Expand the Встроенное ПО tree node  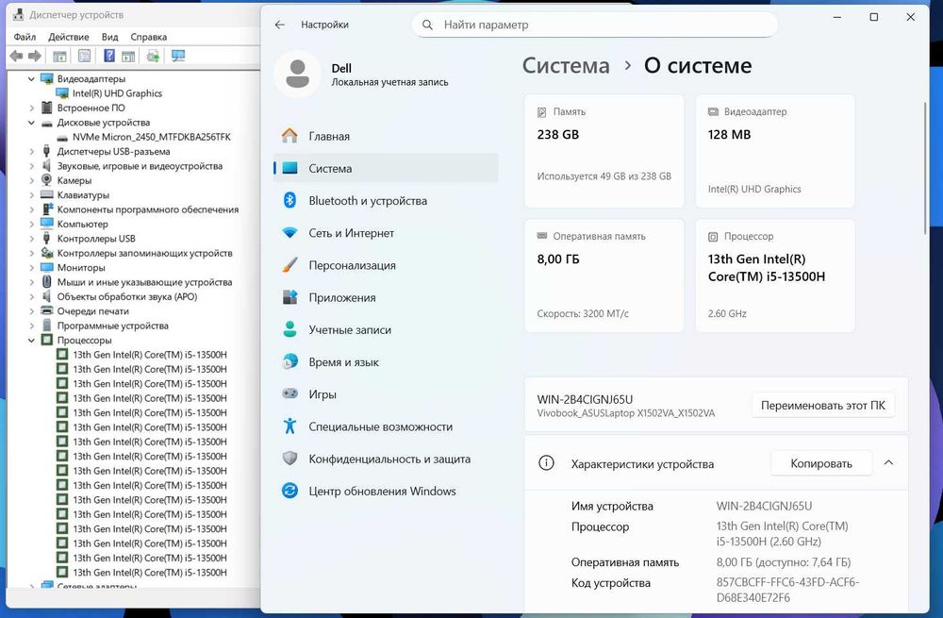(x=31, y=108)
